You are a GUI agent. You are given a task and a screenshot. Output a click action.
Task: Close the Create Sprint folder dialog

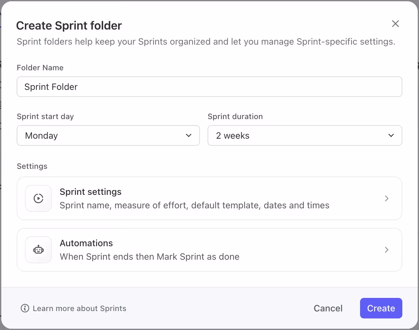(x=395, y=24)
